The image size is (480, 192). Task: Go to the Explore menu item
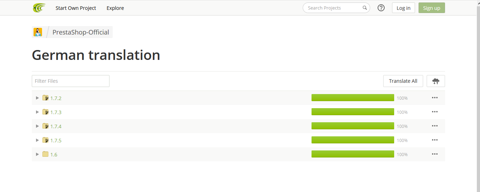(x=115, y=8)
